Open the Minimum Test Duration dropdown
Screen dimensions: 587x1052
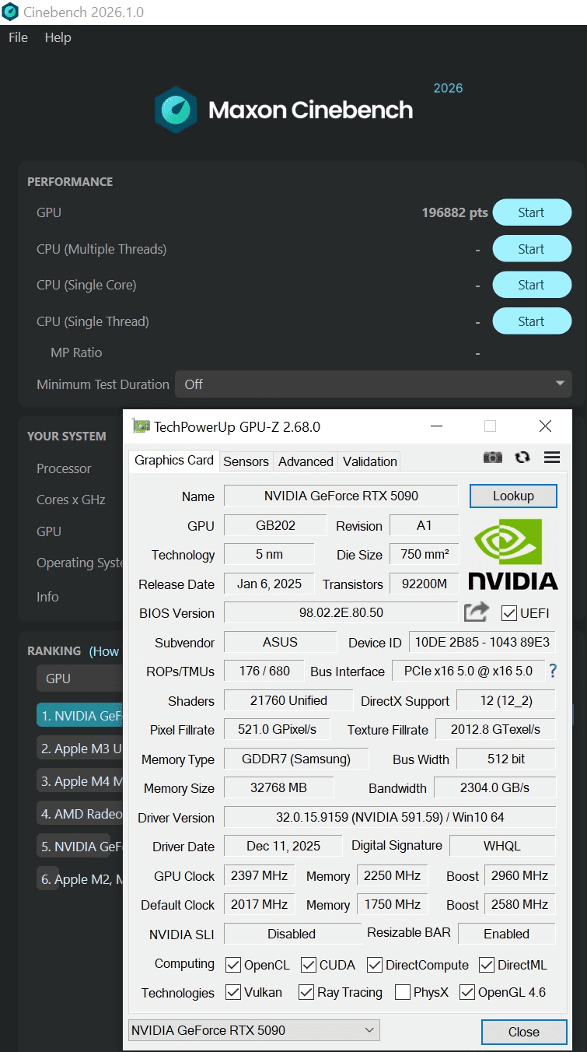(x=373, y=384)
